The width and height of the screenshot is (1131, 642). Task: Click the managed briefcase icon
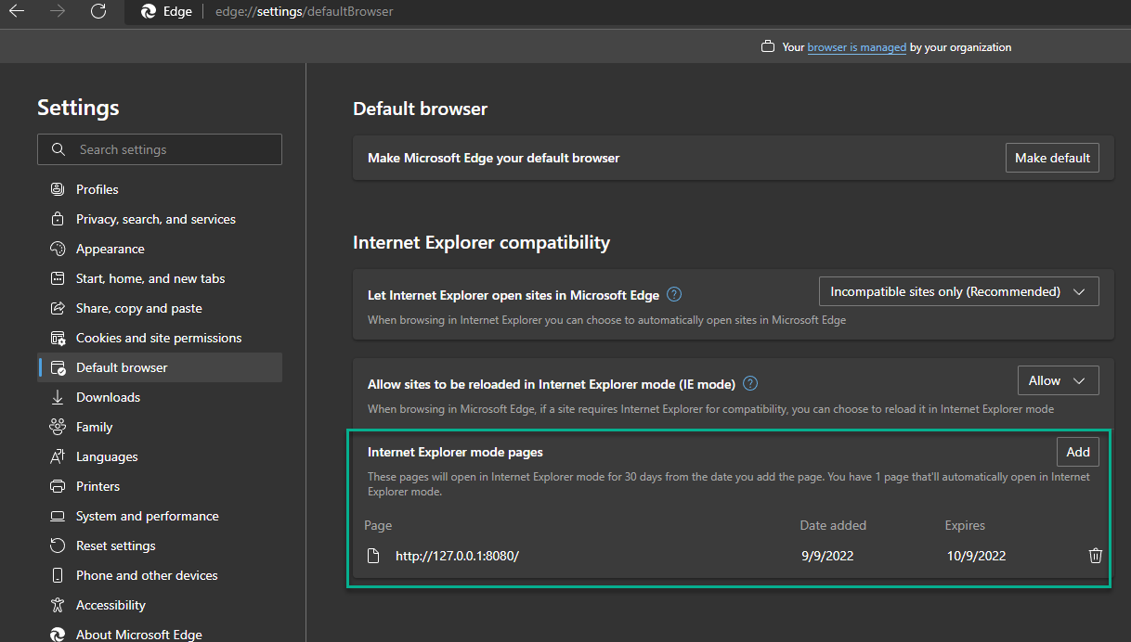[768, 47]
